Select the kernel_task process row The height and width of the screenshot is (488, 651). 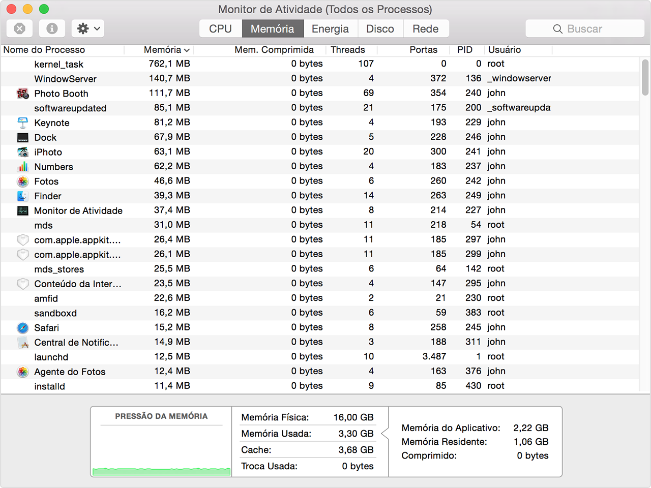point(320,64)
